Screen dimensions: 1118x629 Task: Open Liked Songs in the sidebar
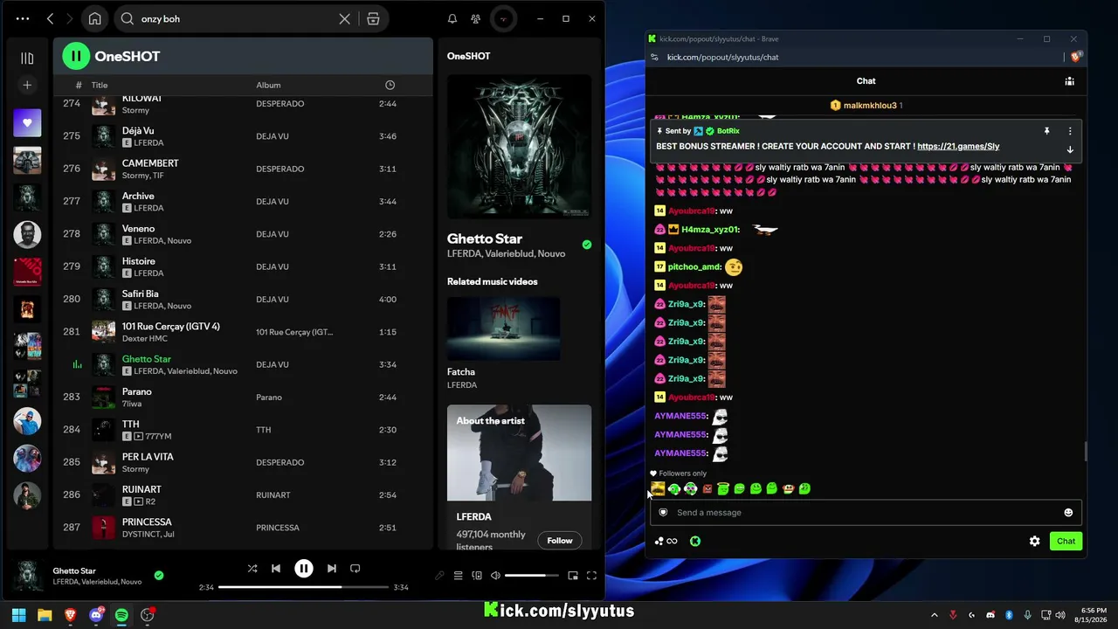pos(27,123)
